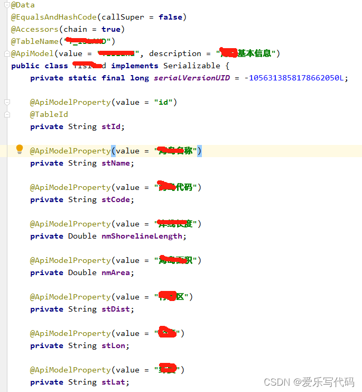Collapse the fold marker beside @ApiModel
Screen dimensions: 362x392
tap(7, 53)
